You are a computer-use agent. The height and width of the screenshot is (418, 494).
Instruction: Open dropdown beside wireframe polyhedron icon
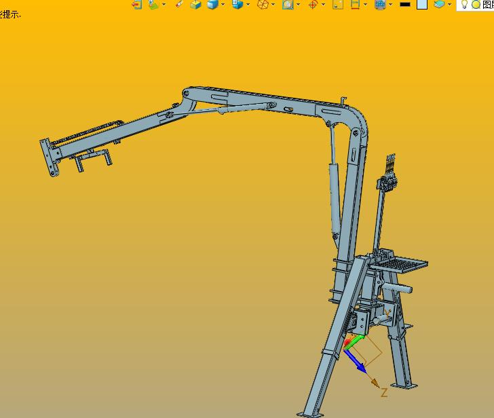(273, 4)
